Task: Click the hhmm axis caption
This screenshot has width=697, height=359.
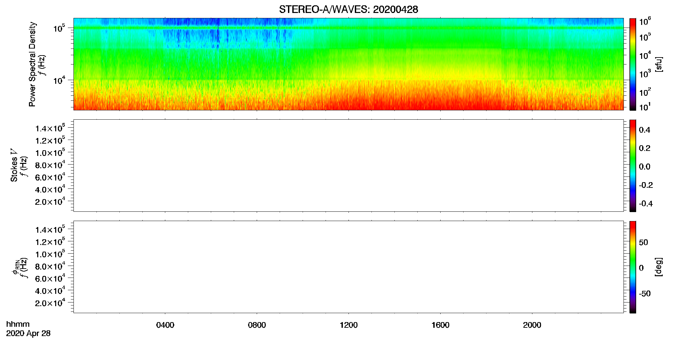Action: tap(18, 324)
